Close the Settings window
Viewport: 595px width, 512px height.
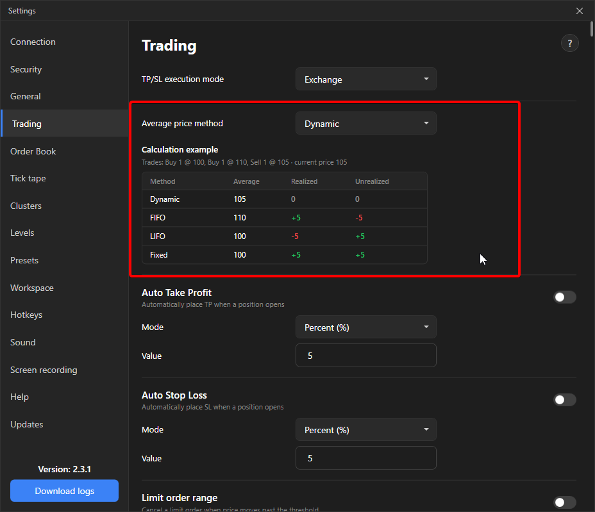[580, 11]
